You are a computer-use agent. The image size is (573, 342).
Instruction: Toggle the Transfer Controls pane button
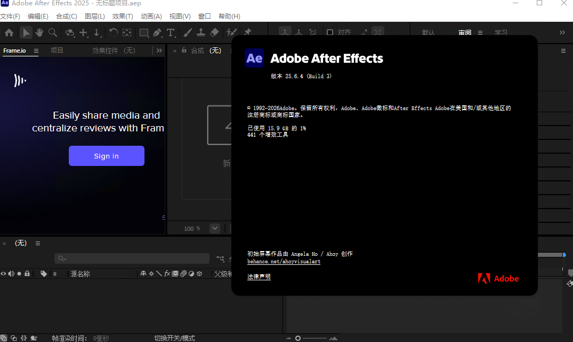tap(13, 338)
